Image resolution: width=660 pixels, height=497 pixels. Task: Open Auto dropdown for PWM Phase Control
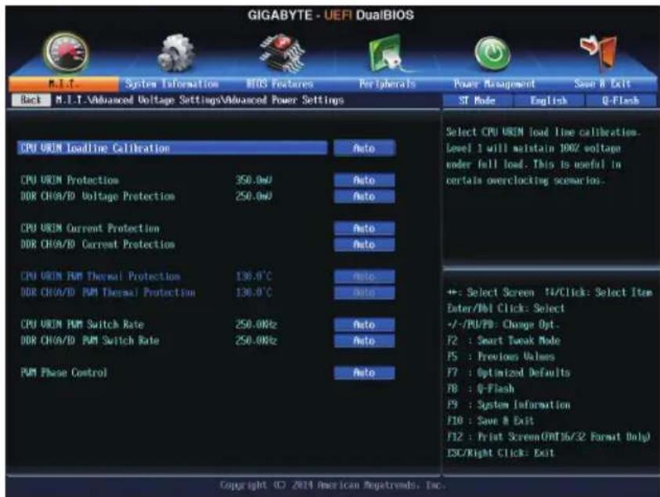[x=365, y=373]
